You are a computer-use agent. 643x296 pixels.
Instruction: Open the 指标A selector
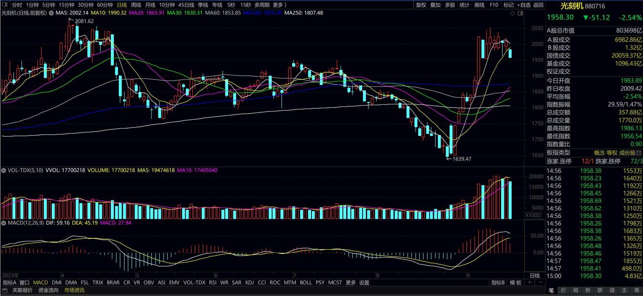click(9, 283)
